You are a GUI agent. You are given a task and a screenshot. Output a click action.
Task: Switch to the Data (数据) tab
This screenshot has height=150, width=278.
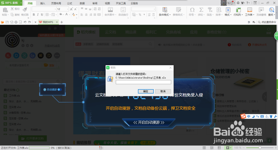click(82, 3)
